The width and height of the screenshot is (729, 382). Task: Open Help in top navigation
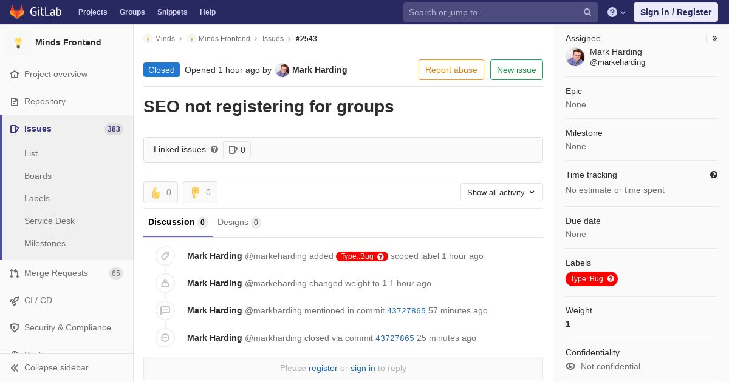[x=208, y=12]
